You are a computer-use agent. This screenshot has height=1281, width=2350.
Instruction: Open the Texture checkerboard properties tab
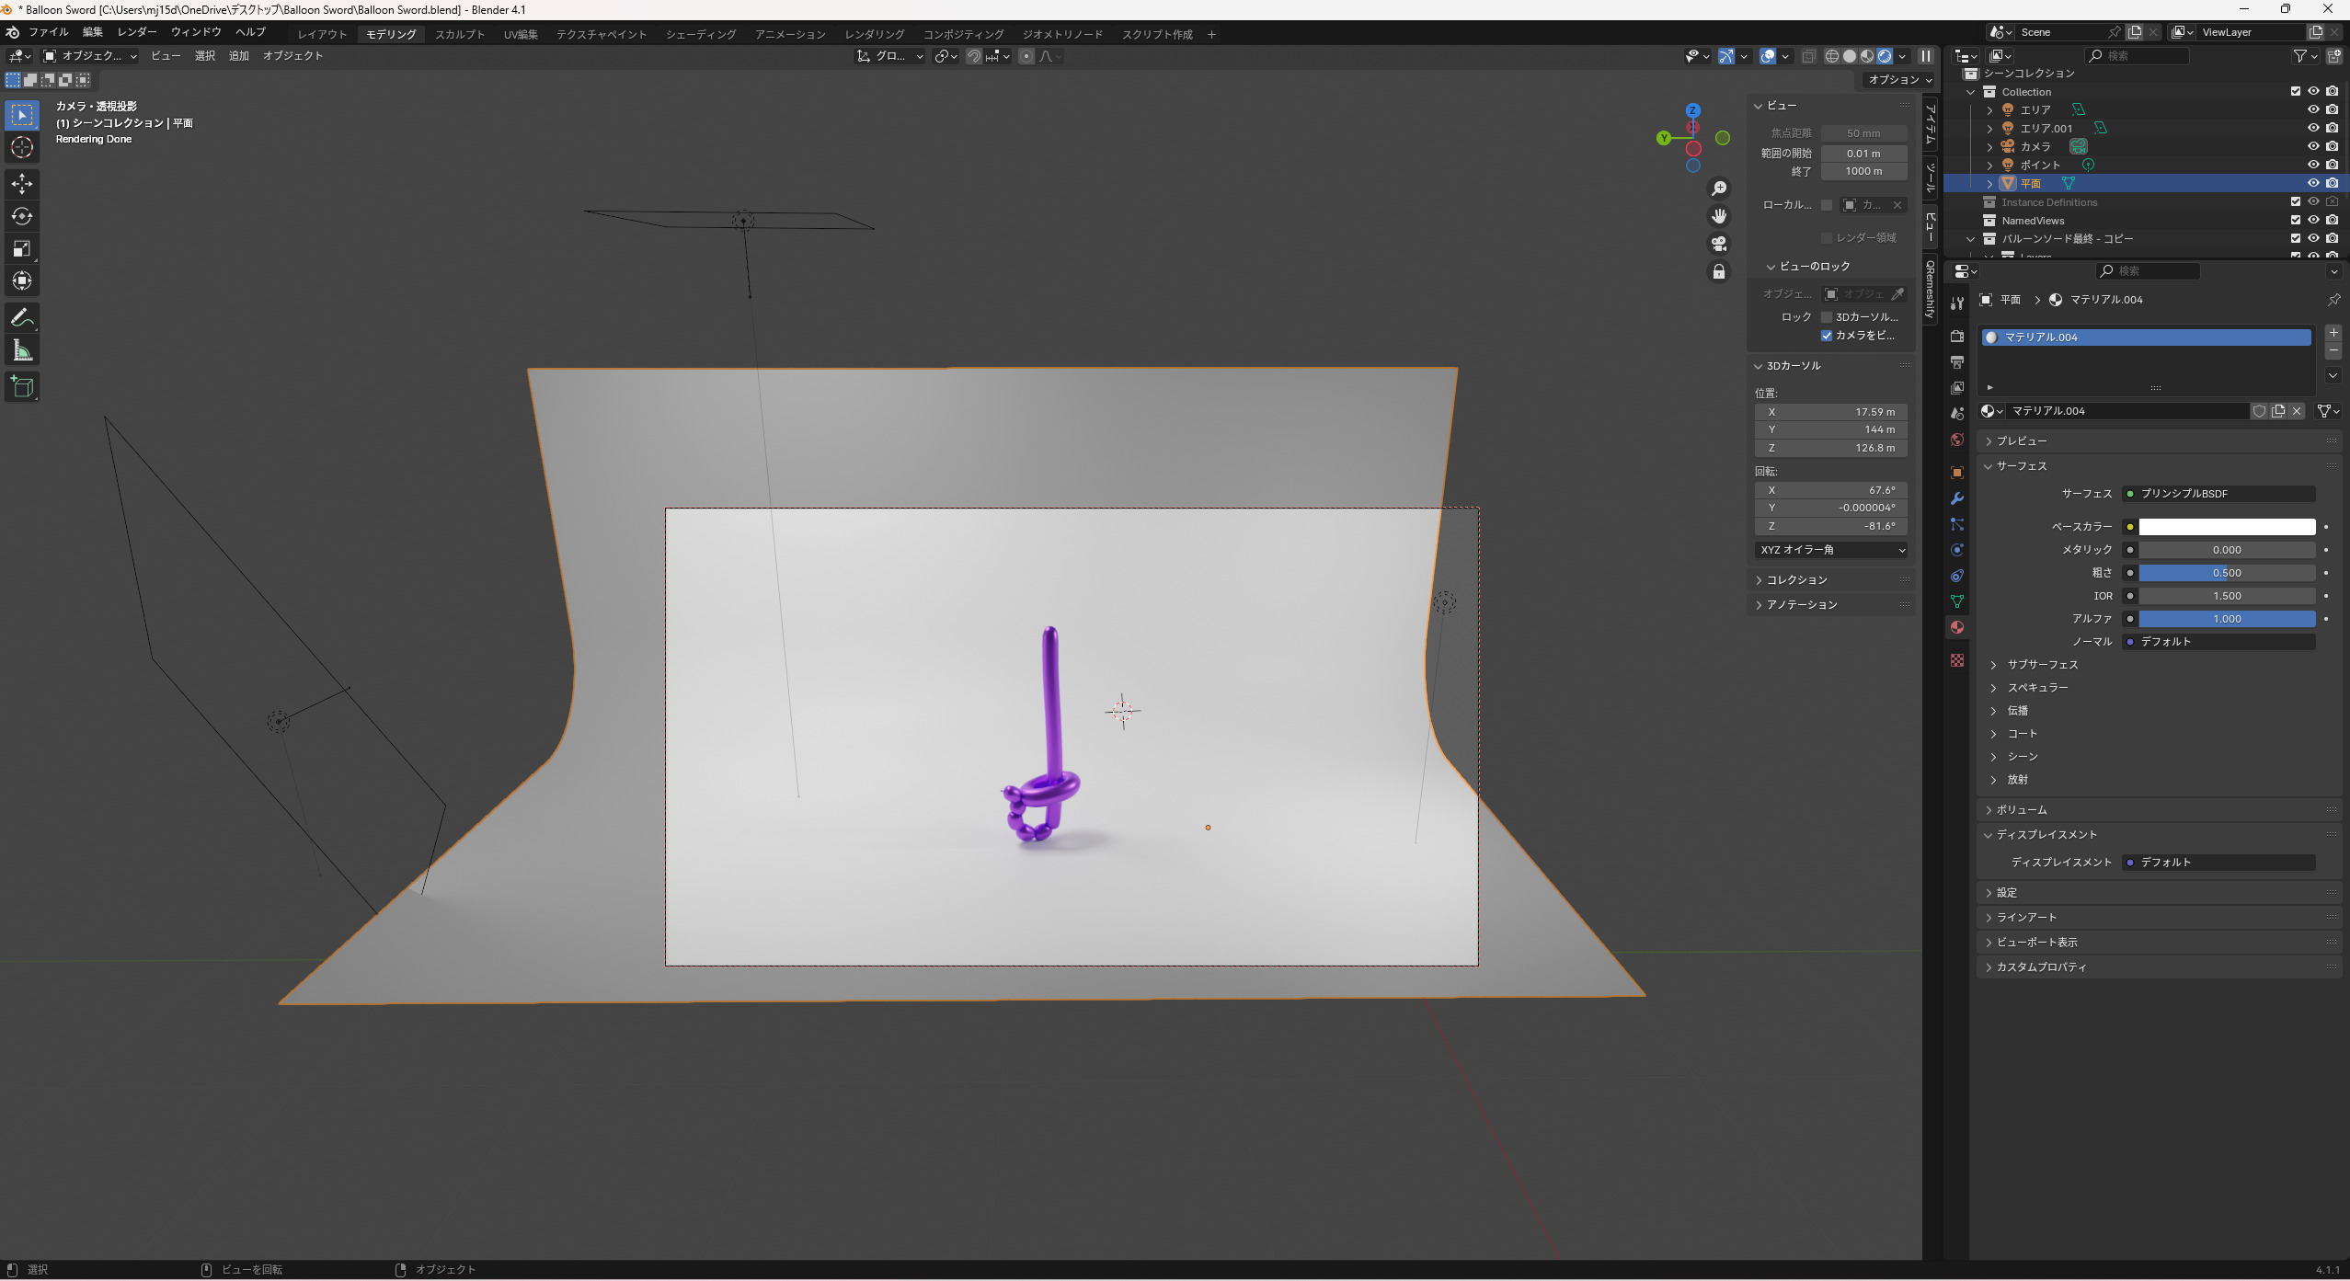(x=1957, y=660)
